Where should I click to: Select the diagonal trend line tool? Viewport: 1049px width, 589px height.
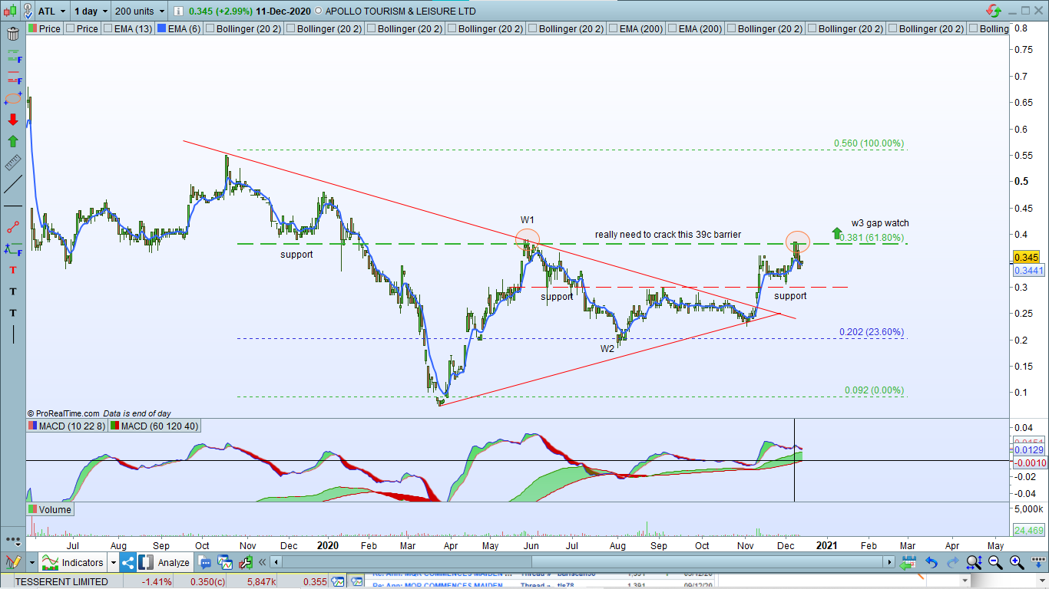[13, 184]
